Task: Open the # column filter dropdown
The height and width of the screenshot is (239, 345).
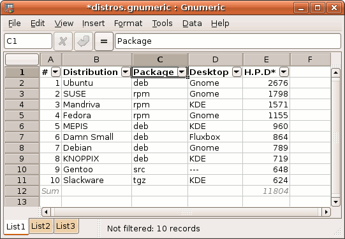Action: (55, 72)
